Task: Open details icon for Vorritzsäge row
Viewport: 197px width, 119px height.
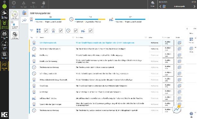Action: 179,92
